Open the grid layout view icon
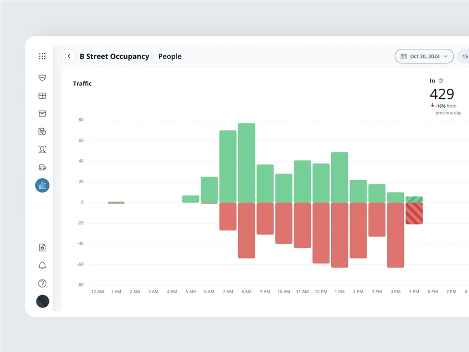The height and width of the screenshot is (352, 469). click(42, 96)
